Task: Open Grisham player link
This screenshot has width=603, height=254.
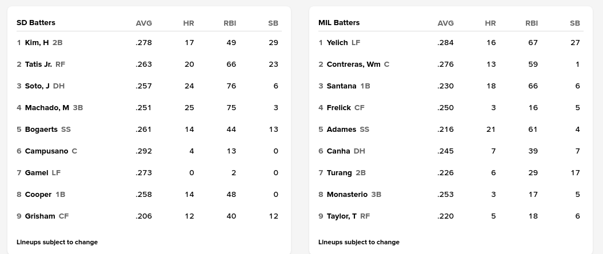Action: (x=40, y=216)
